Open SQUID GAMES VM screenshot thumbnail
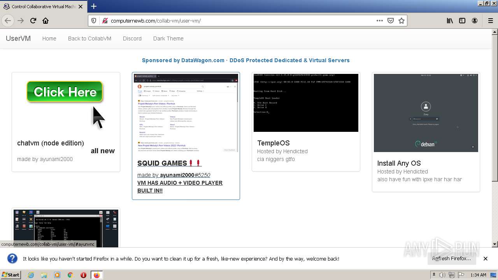 186,113
